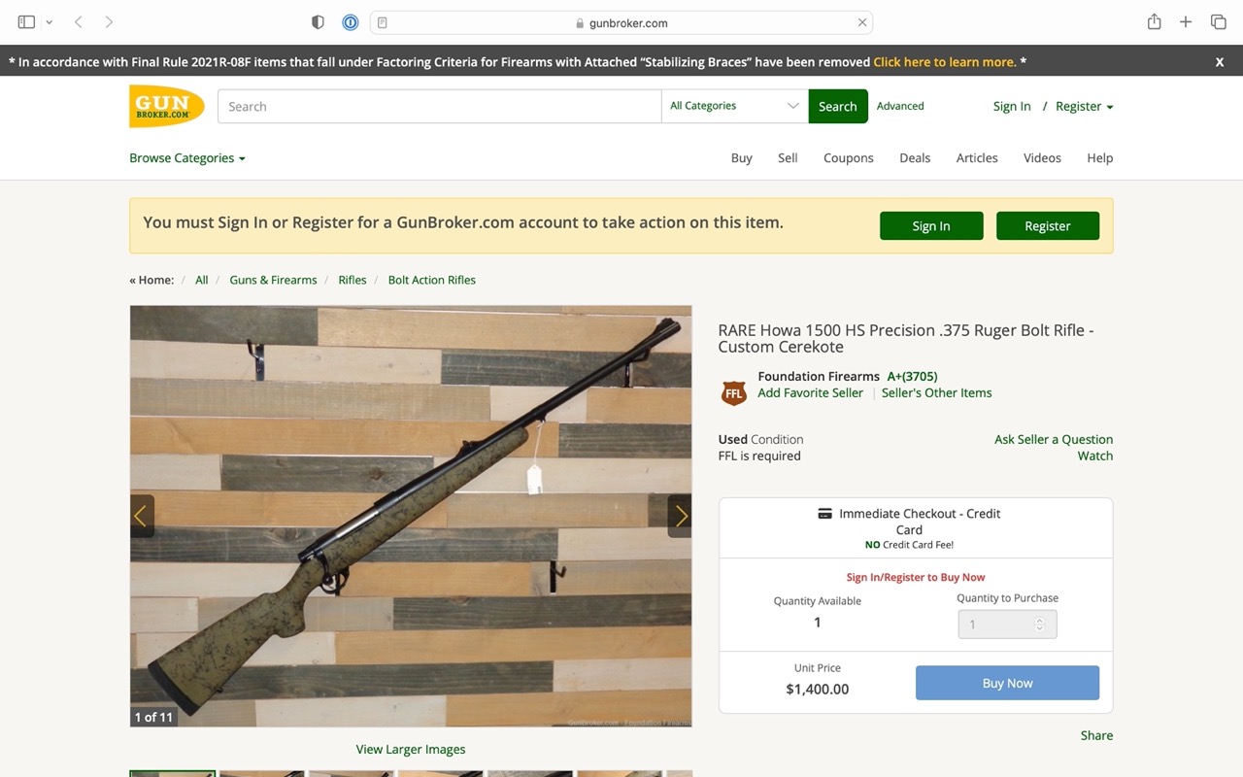Open the Videos menu item
The width and height of the screenshot is (1243, 777).
pyautogui.click(x=1042, y=158)
